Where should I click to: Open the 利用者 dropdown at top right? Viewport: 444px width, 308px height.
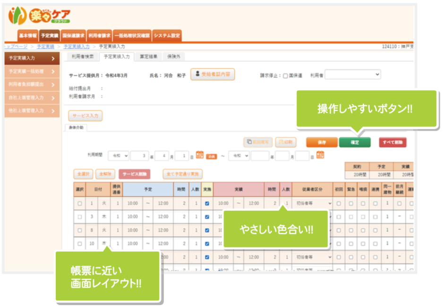point(352,75)
